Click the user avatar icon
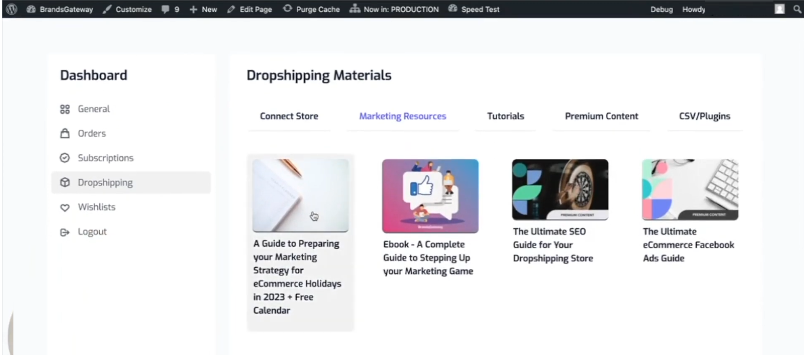Viewport: 804px width, 355px height. tap(779, 9)
